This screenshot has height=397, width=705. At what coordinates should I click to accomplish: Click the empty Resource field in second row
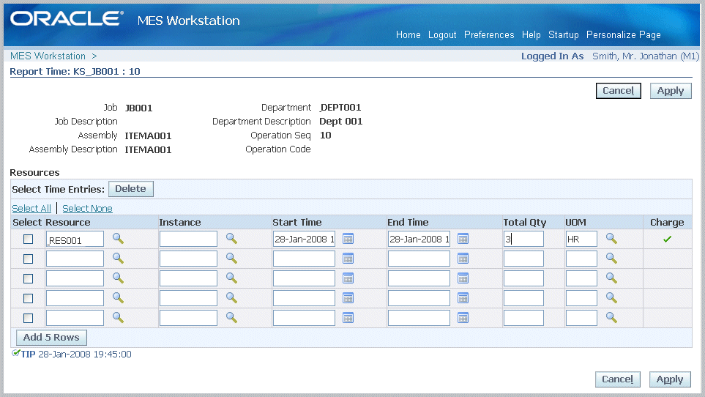click(75, 259)
